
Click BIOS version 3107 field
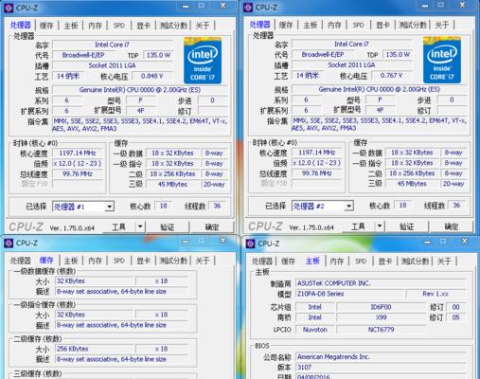381,368
